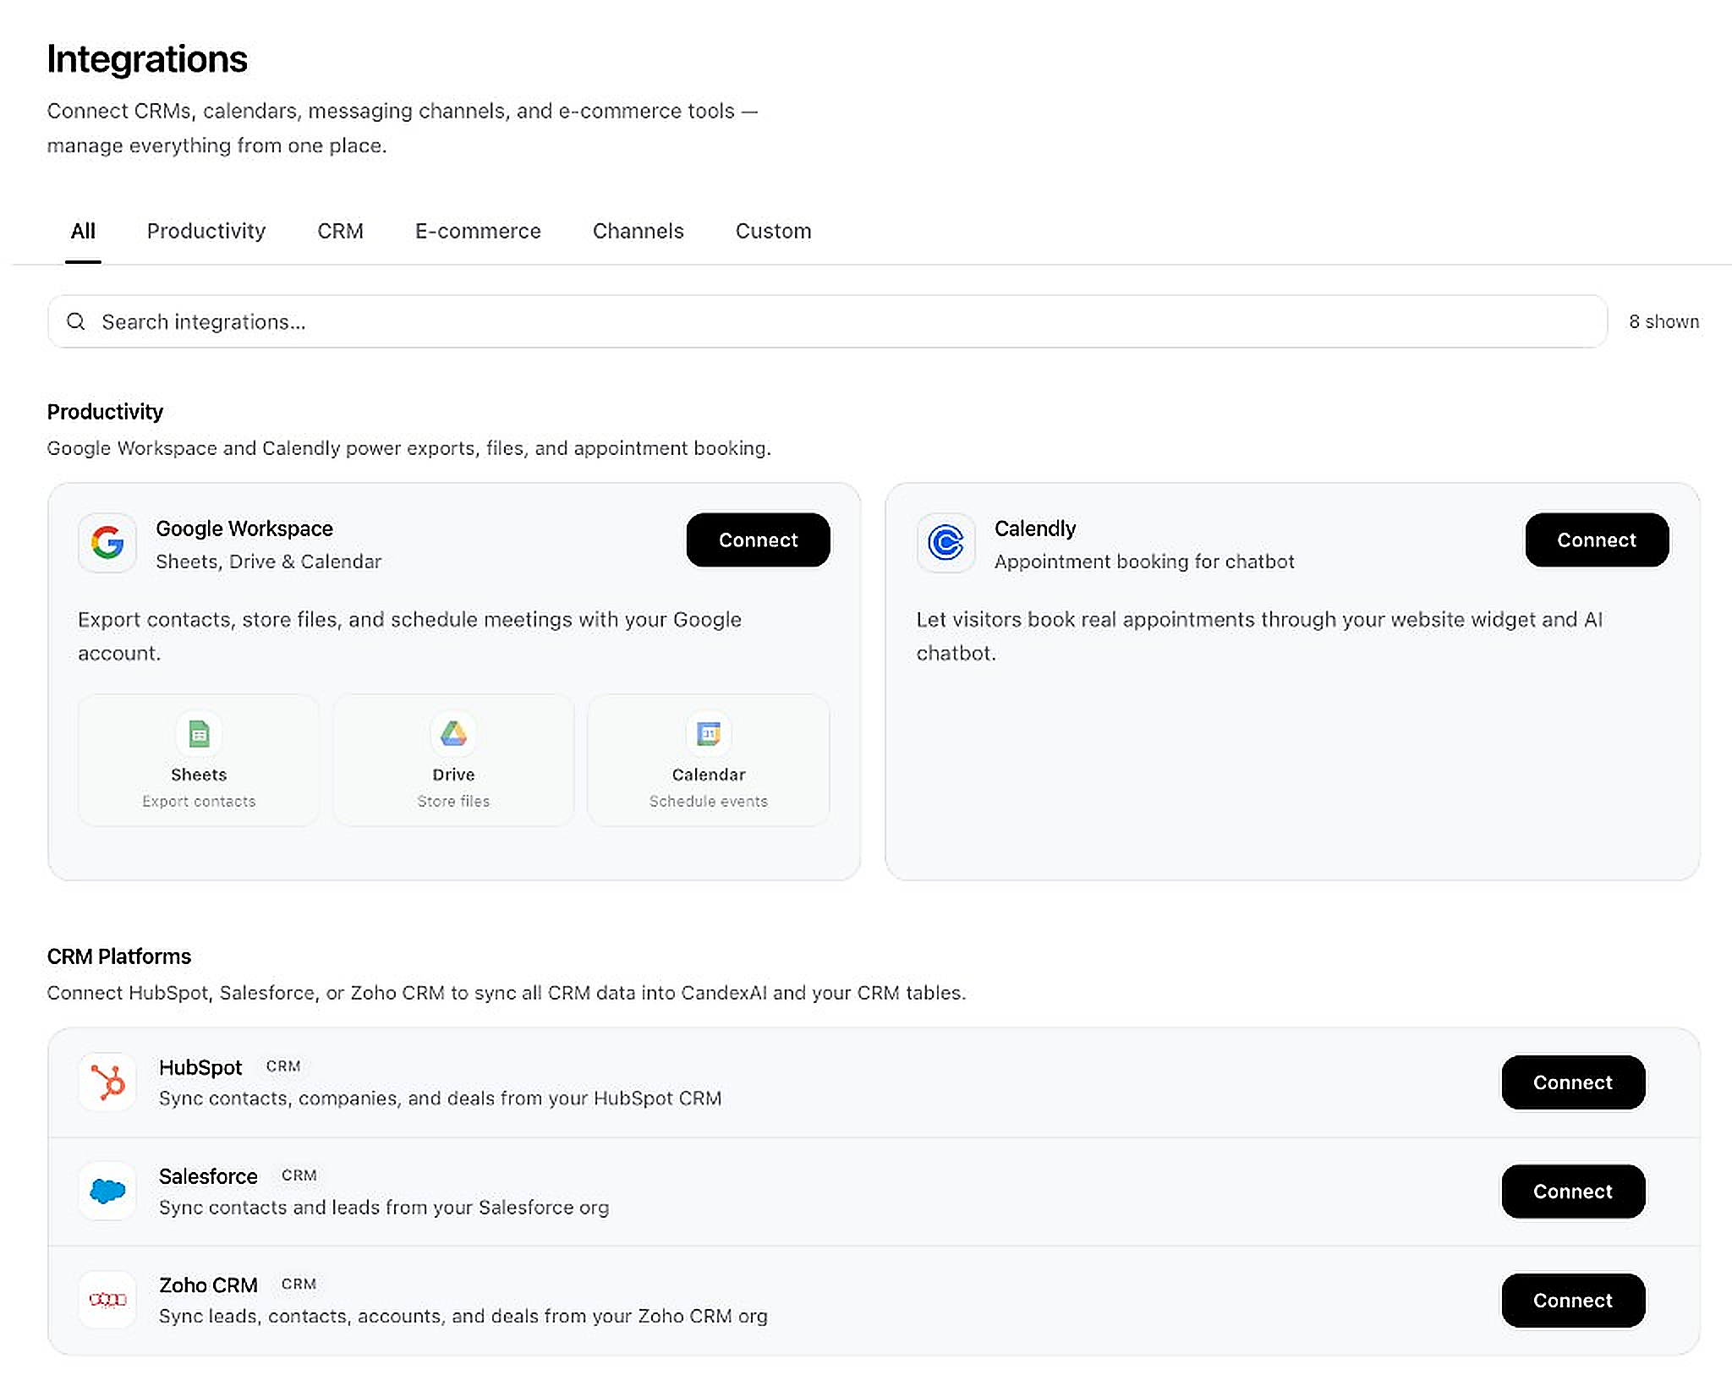Click the Google Drive icon
The width and height of the screenshot is (1732, 1397).
pos(453,734)
